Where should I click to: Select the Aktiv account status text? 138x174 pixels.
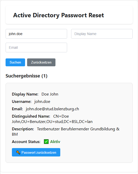point(55,141)
